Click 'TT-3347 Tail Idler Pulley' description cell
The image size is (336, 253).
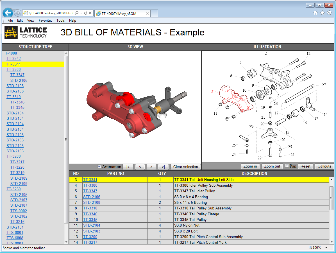[x=251, y=191]
